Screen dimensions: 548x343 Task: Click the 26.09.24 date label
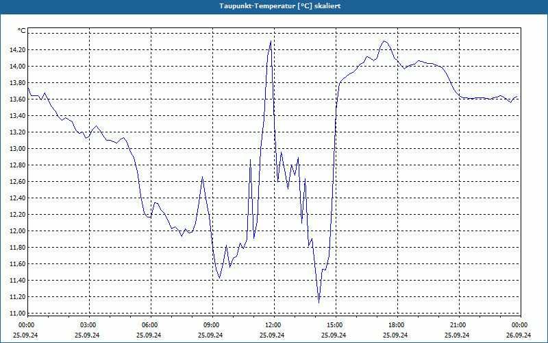(519, 335)
